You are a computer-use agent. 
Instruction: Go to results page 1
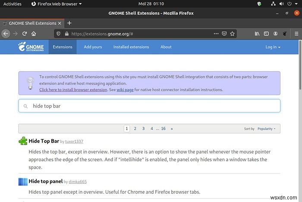click(x=127, y=129)
